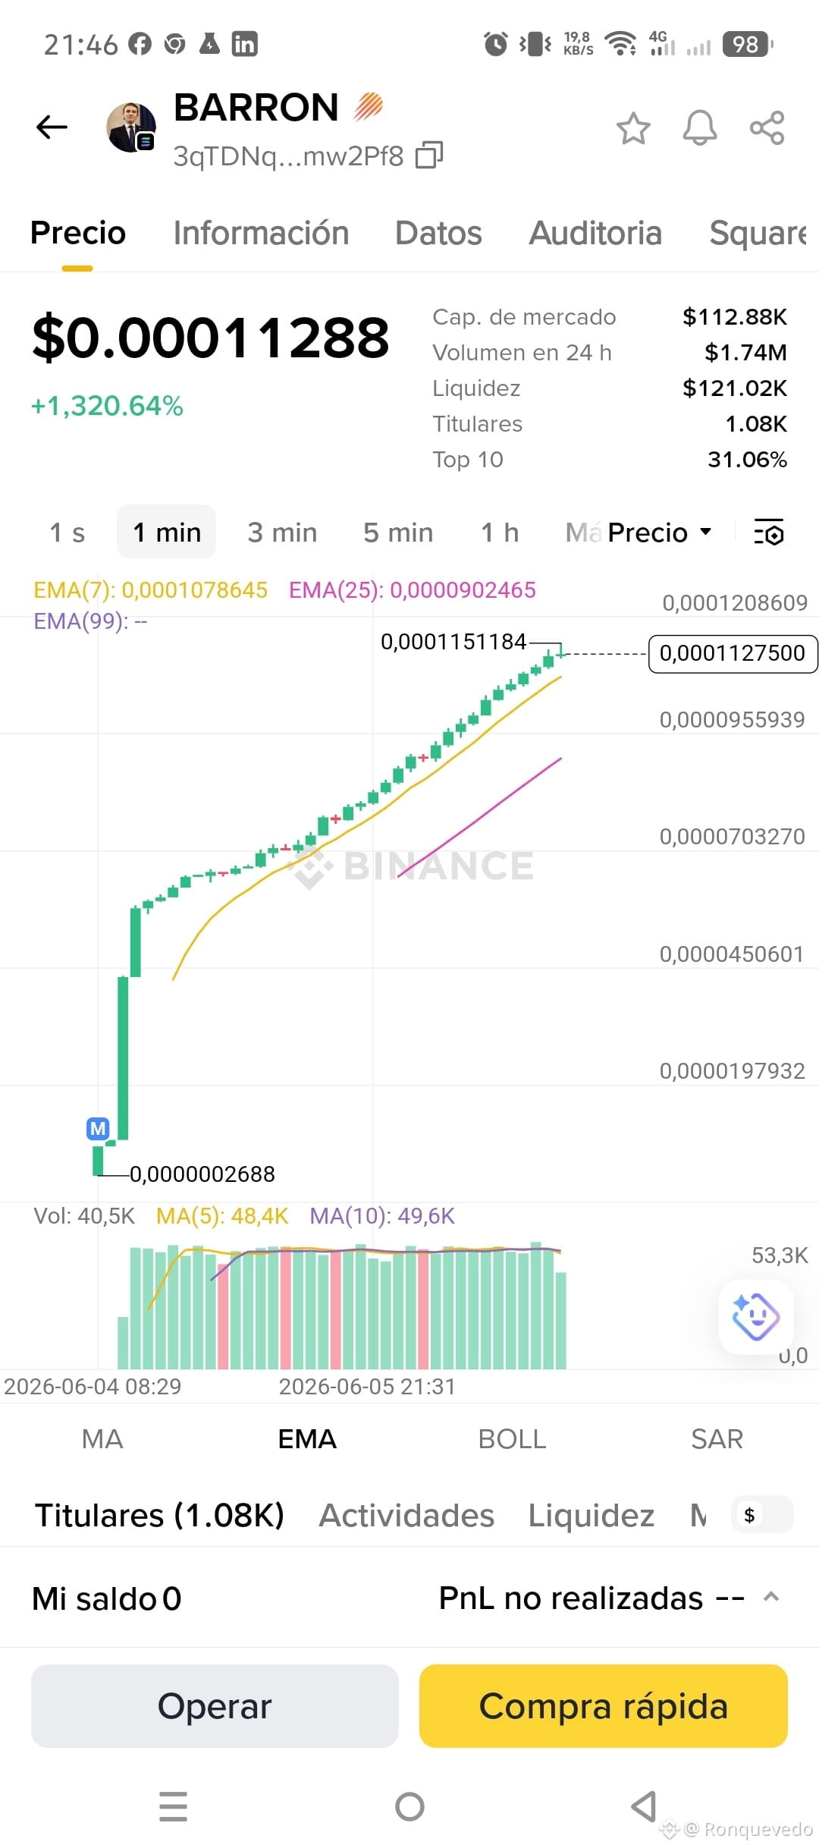Tap the MA(10): 49,6K volume label
This screenshot has width=819, height=1848.
(x=382, y=1216)
